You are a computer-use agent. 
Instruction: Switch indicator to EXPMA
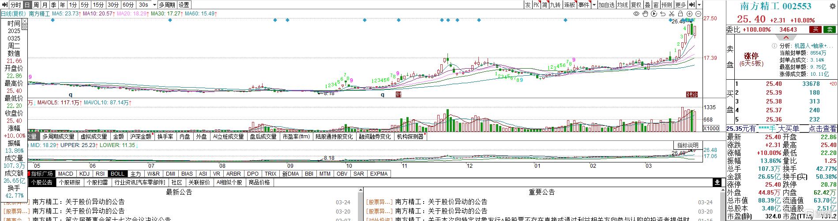coord(380,173)
